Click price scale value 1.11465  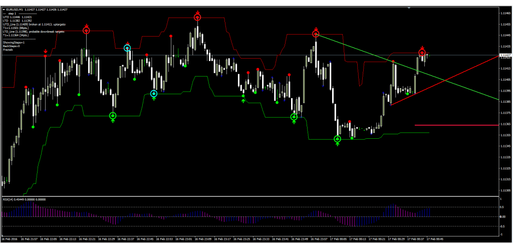pos(506,13)
